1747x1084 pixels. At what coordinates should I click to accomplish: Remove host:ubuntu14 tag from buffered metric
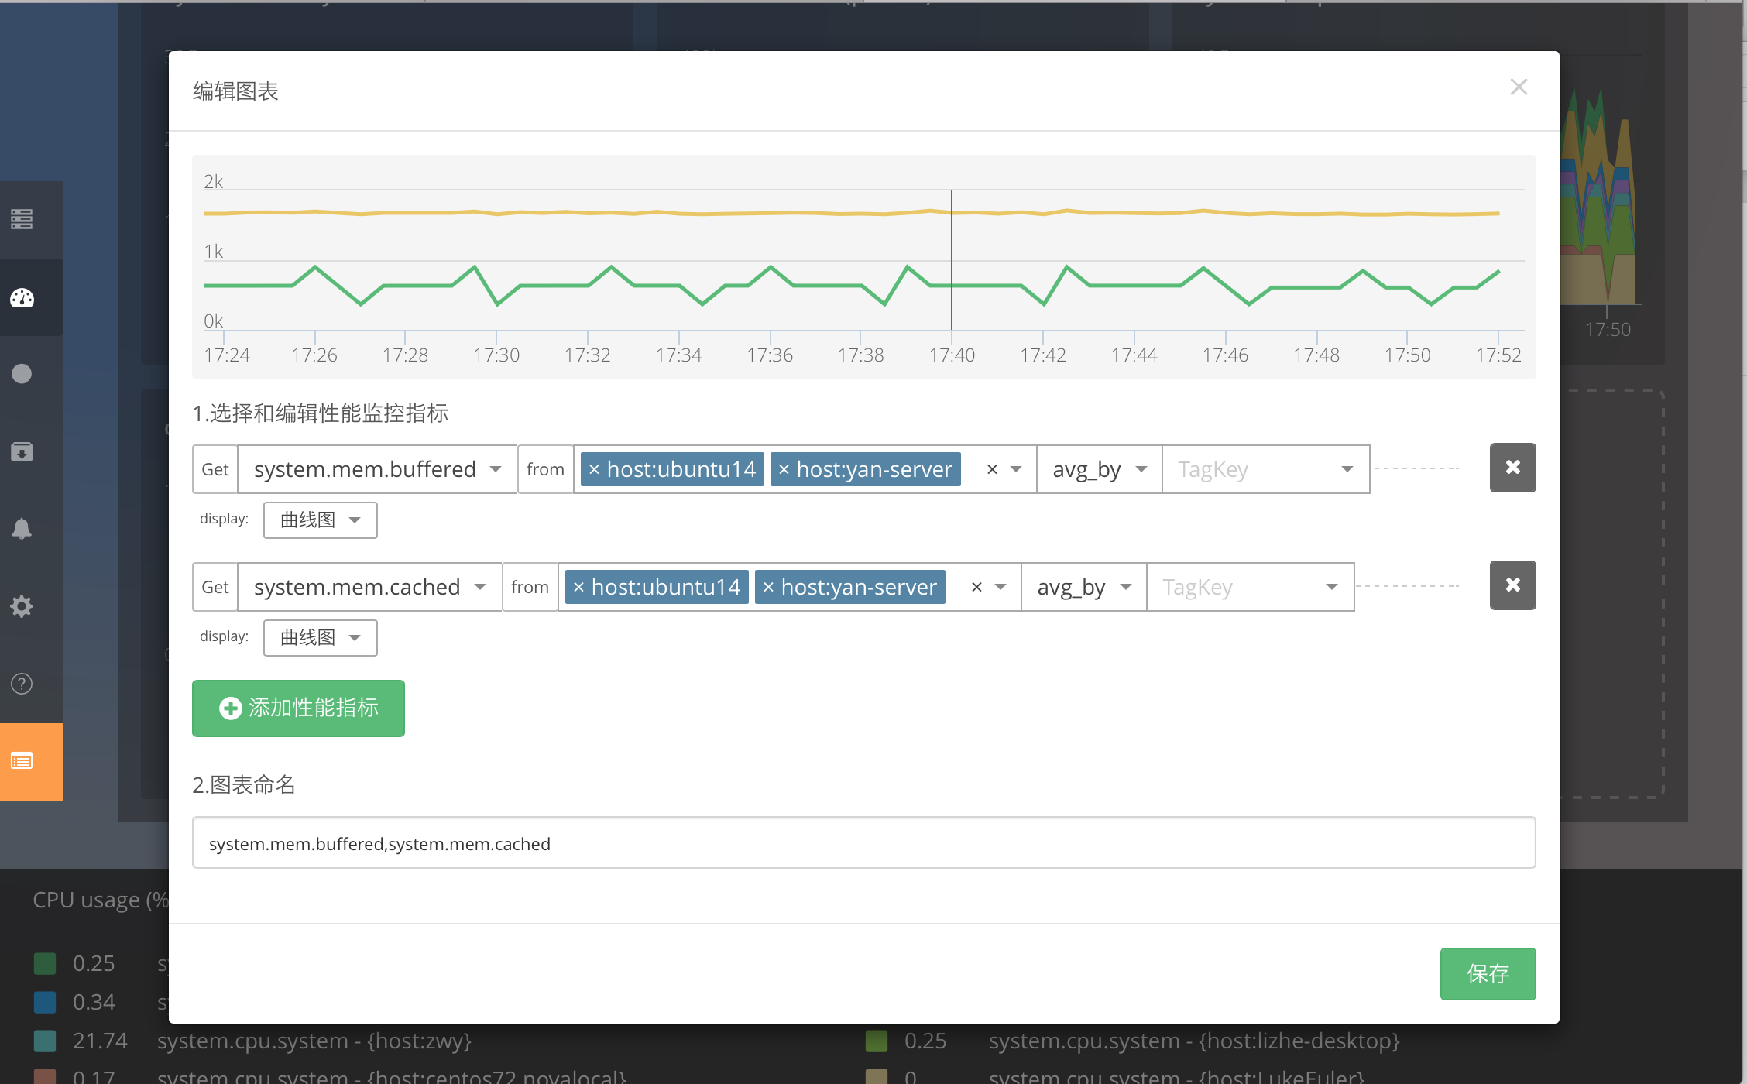click(595, 470)
